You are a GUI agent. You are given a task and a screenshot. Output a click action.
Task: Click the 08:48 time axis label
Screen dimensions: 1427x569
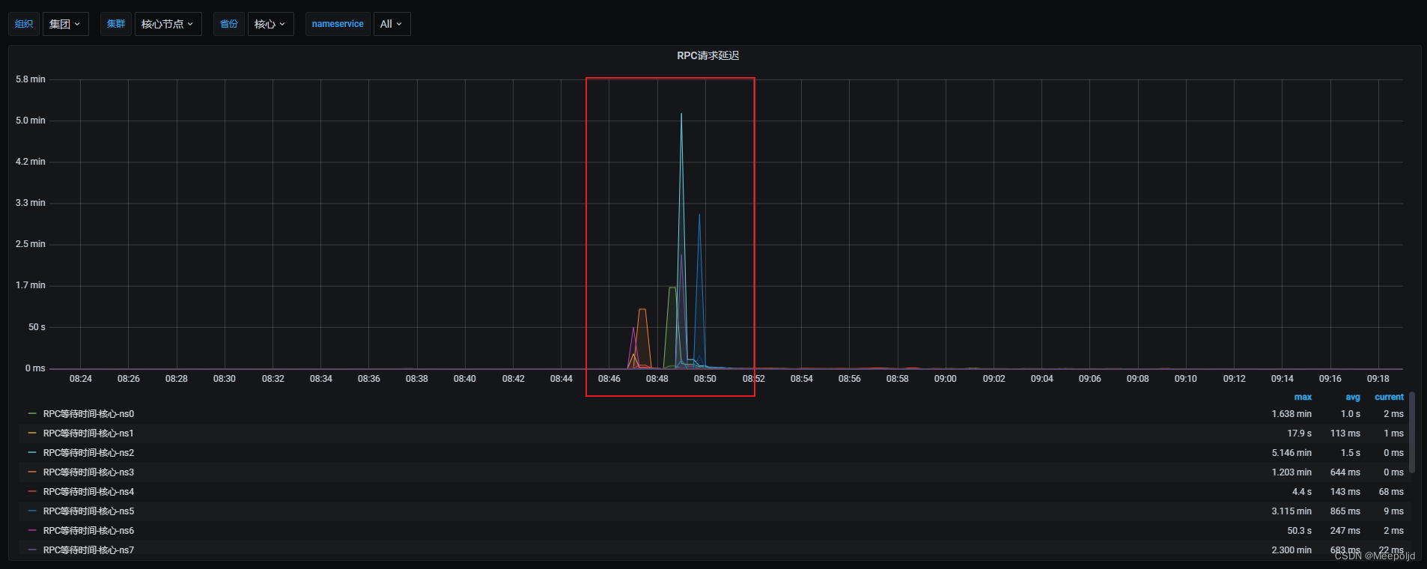(657, 379)
